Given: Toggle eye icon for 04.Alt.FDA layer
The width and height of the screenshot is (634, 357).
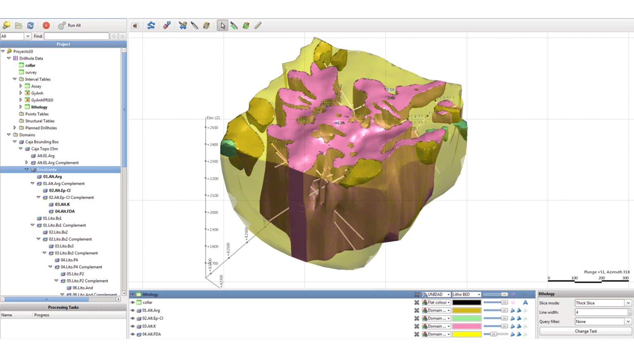Looking at the screenshot, I should (133, 334).
